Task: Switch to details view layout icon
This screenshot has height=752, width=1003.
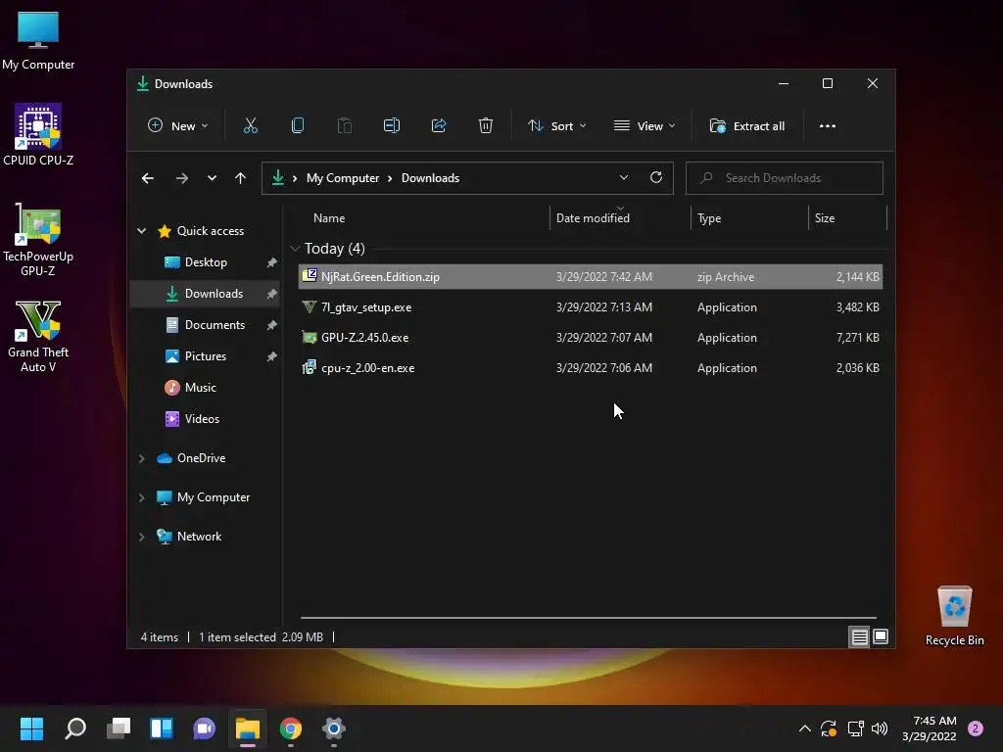Action: [x=859, y=636]
